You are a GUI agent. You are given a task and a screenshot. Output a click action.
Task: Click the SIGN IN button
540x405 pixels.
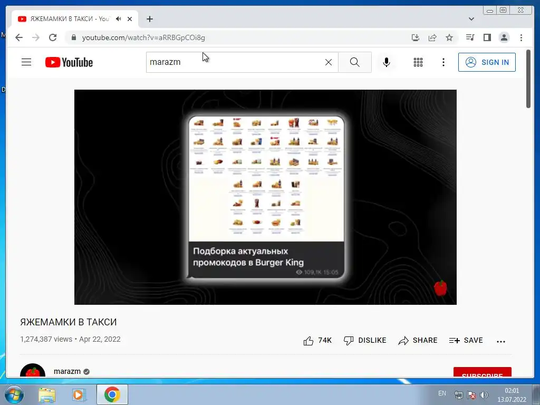(x=487, y=62)
